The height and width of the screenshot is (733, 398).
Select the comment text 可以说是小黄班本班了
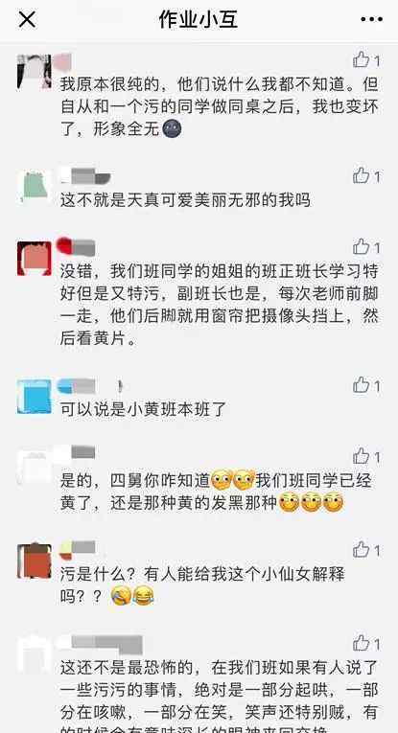[143, 409]
